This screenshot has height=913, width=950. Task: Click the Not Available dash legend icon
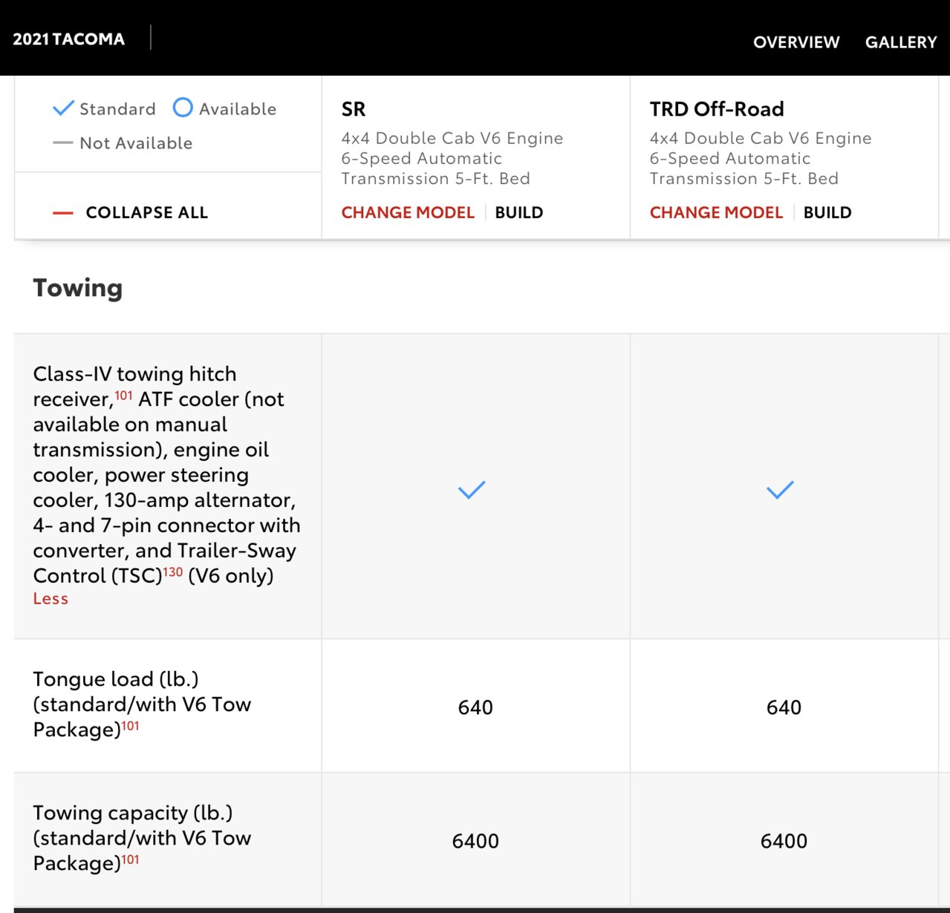tap(63, 143)
